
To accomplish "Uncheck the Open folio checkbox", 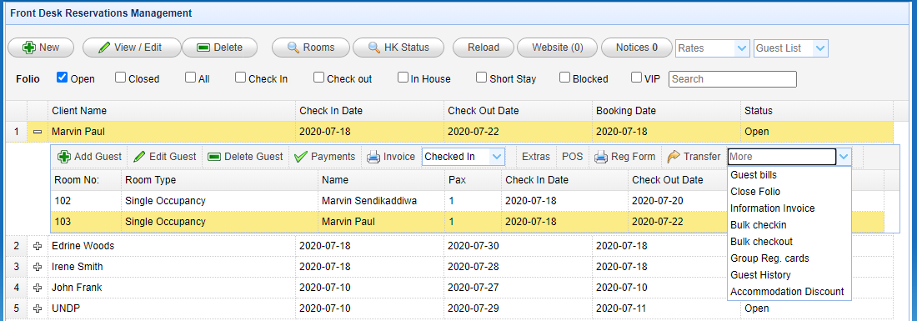I will click(x=62, y=78).
